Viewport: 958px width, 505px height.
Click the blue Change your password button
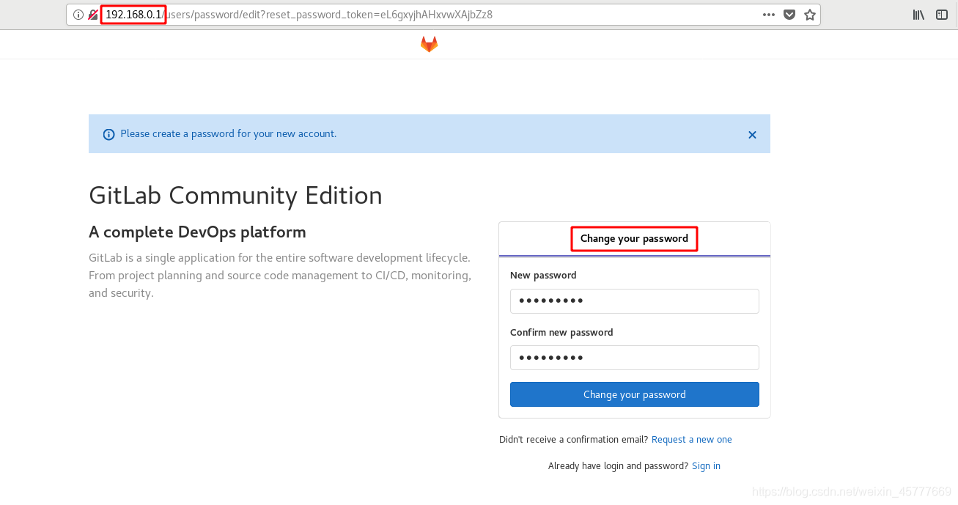tap(634, 394)
